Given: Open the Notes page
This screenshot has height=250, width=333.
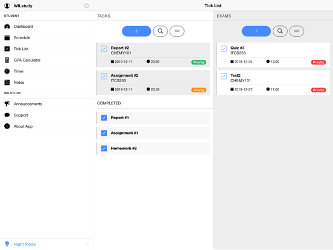Looking at the screenshot, I should [x=46, y=83].
